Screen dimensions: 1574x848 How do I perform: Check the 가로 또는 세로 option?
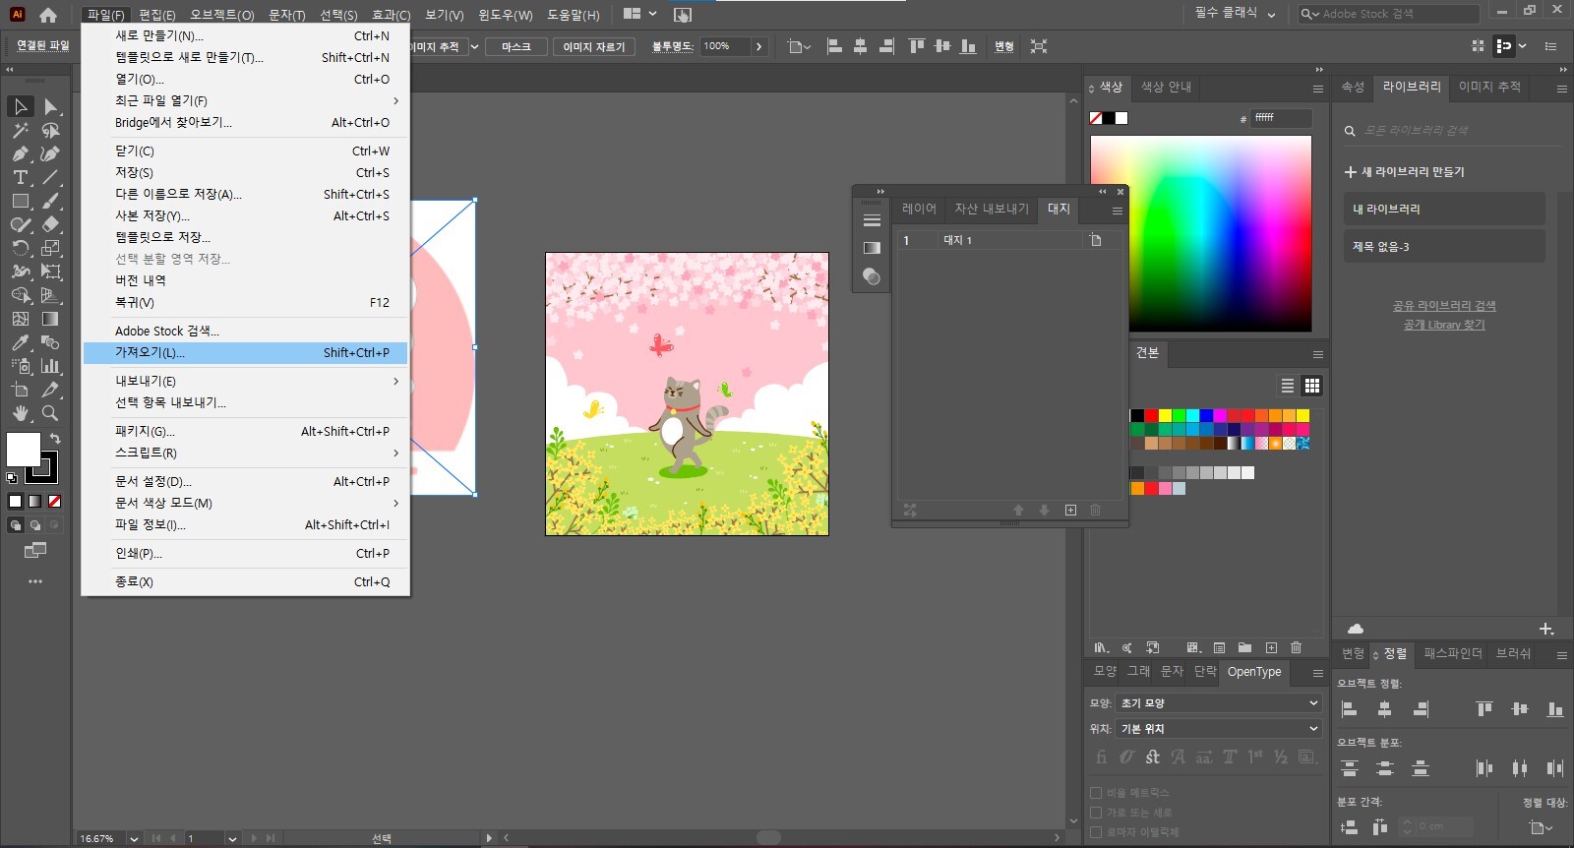(x=1096, y=813)
